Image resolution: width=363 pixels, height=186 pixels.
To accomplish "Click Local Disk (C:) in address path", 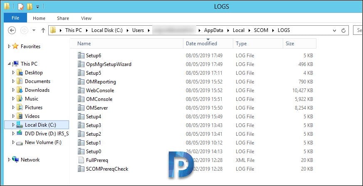I will pyautogui.click(x=107, y=30).
